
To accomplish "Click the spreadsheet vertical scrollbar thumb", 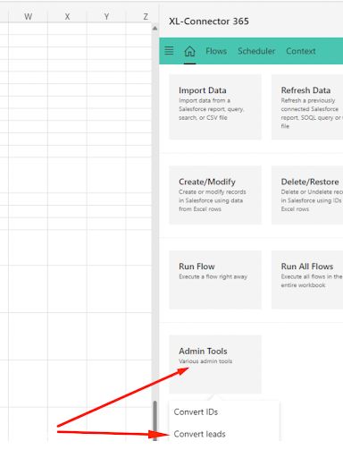I will (x=155, y=420).
